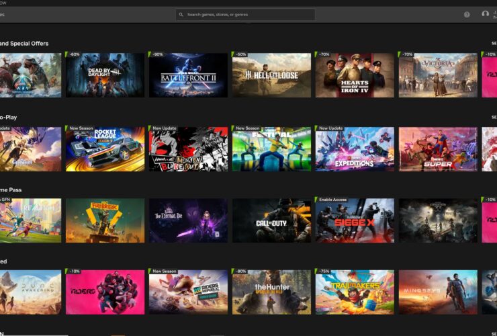Click the New Update badge on Expeditions tile
Image resolution: width=497 pixels, height=336 pixels.
tap(330, 128)
